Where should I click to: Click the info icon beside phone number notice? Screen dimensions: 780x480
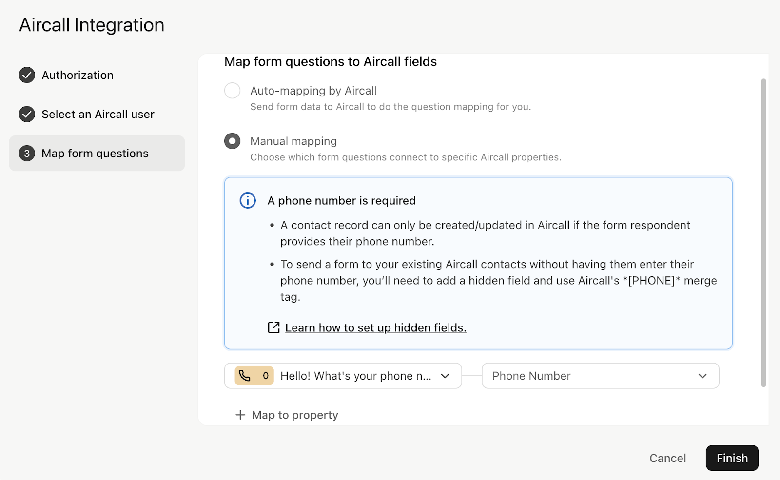tap(248, 200)
